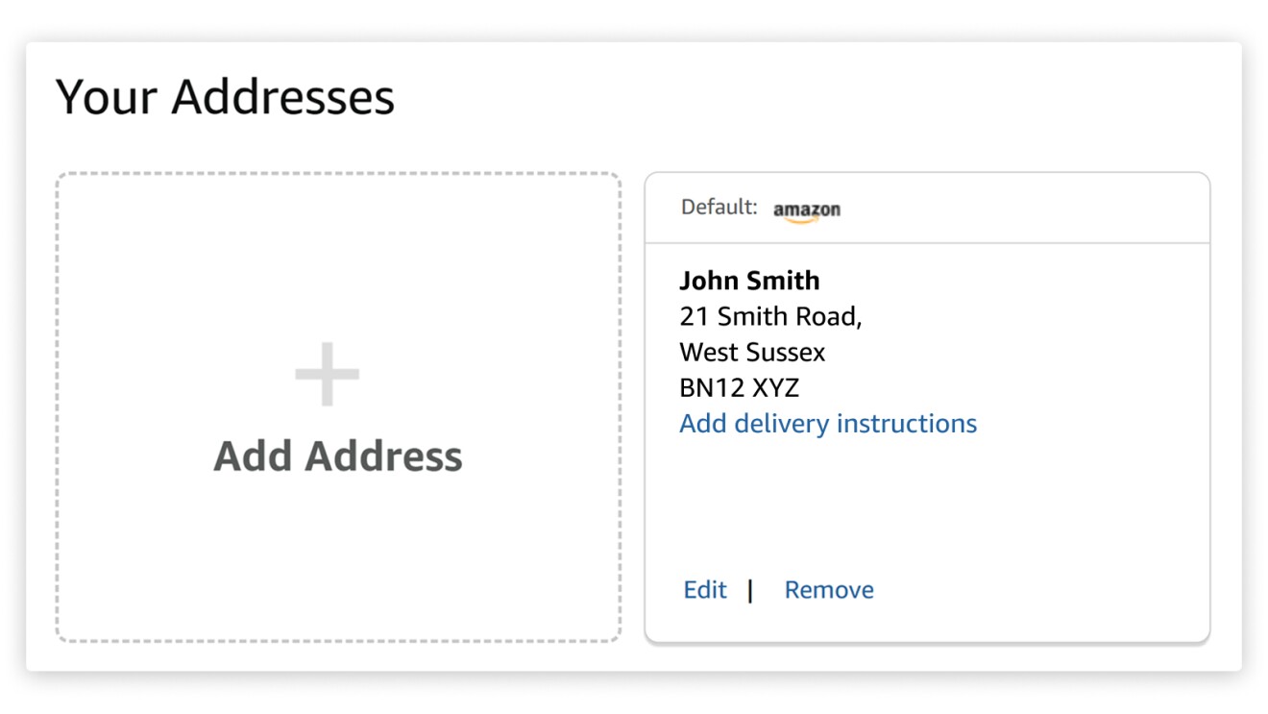Click the Default: label in card header

point(719,208)
